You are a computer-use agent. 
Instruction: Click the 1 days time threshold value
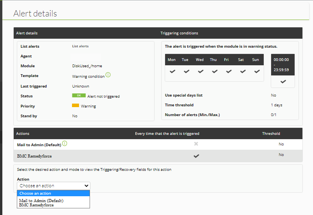(277, 105)
